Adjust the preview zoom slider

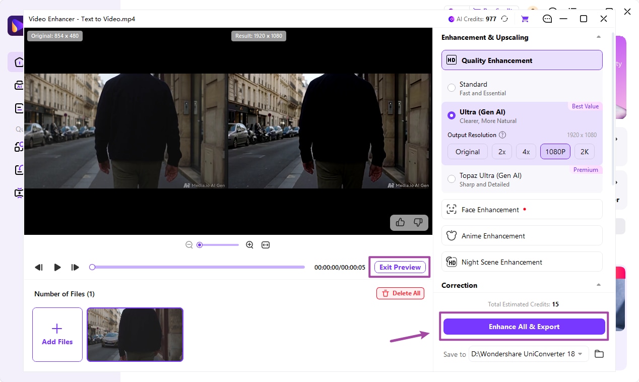(x=218, y=245)
